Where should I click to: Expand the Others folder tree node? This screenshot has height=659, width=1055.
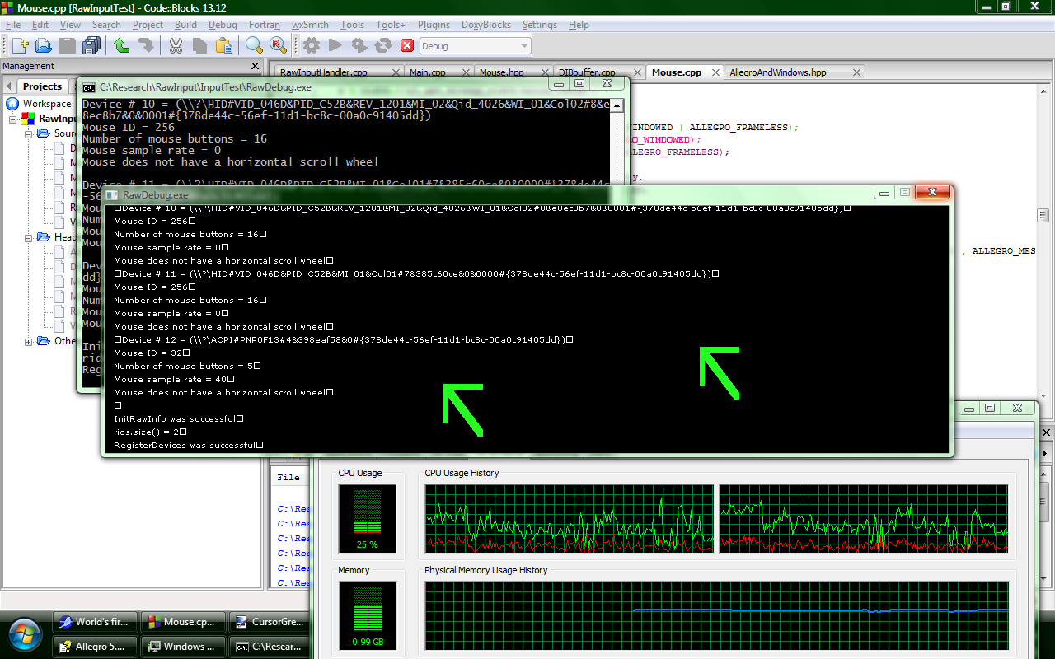27,341
